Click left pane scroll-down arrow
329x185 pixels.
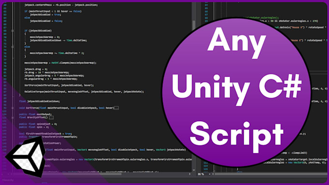point(194,170)
